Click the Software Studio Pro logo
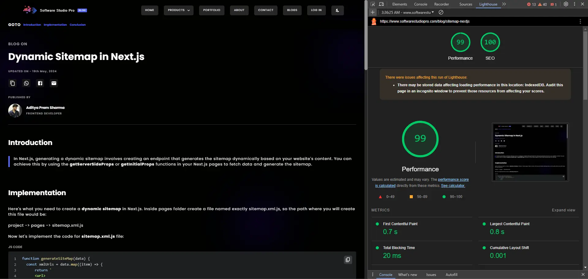This screenshot has height=279, width=588. (x=30, y=10)
